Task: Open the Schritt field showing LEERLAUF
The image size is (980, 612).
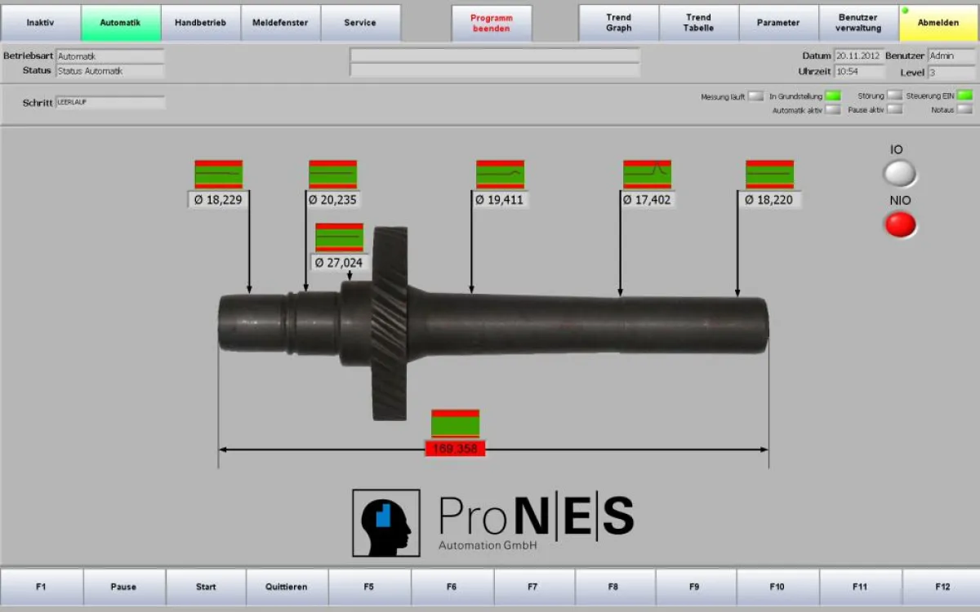Action: (109, 102)
